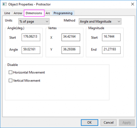This screenshot has height=128, width=137.
Task: Enable the Vertical Movement checkbox
Action: pos(11,81)
